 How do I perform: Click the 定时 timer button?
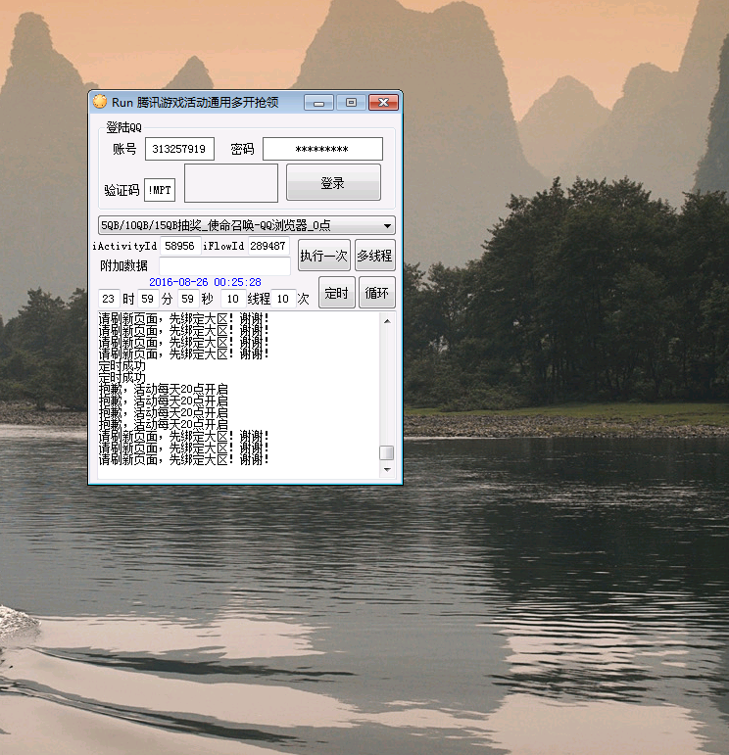point(336,292)
